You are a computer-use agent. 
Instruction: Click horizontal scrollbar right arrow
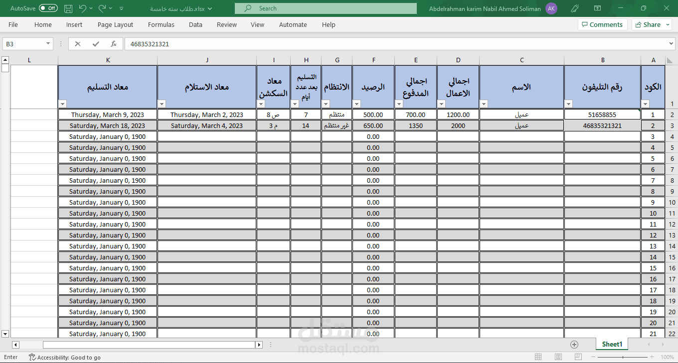(x=259, y=345)
